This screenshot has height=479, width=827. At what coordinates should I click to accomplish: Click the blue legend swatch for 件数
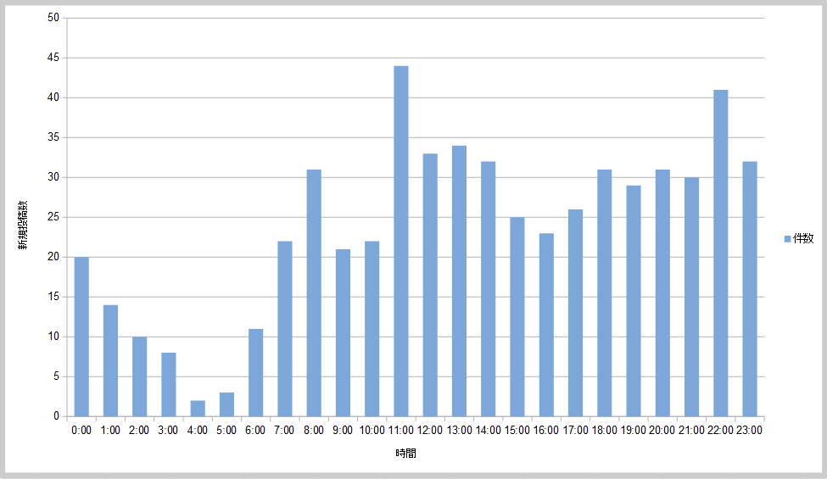click(x=787, y=240)
